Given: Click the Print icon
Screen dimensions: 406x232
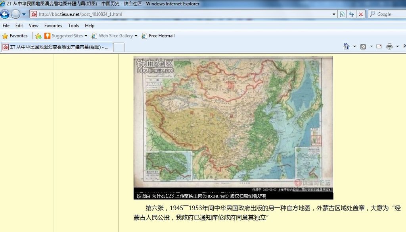Looking at the screenshot, I should pos(389,46).
